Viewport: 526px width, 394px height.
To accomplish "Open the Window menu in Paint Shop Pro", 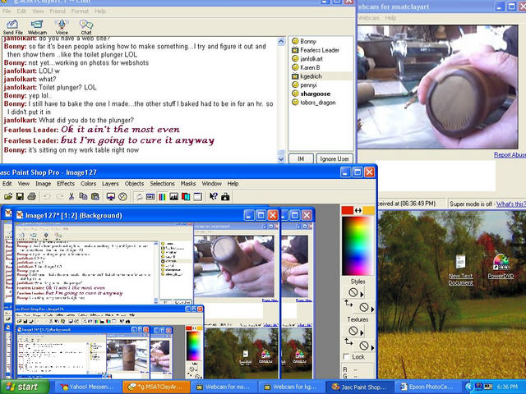I will [x=212, y=184].
